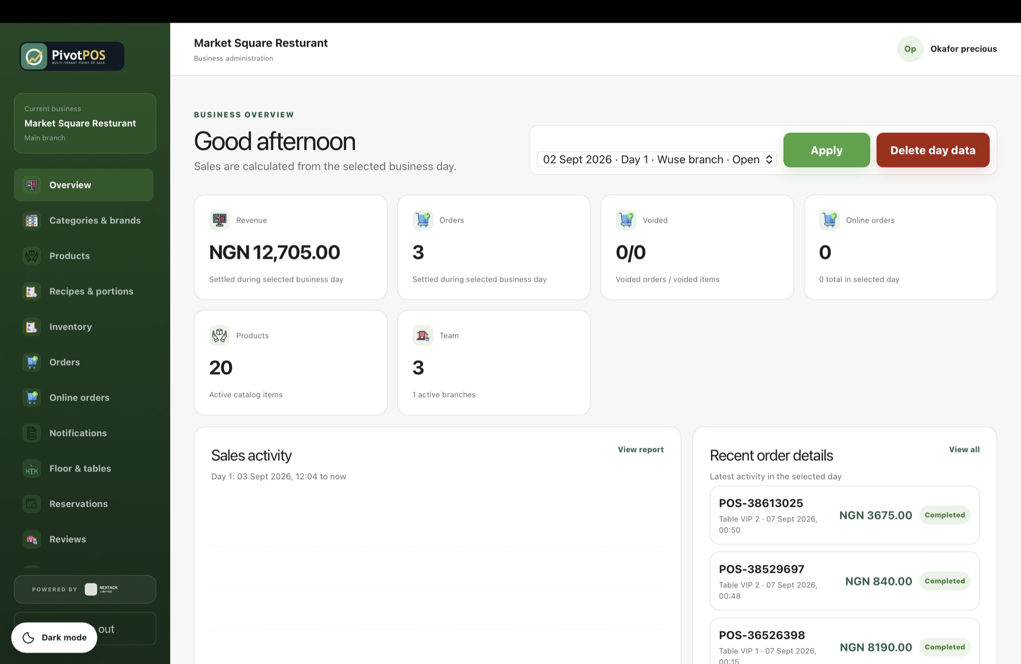
Task: Click the Voided card cart icon
Action: click(x=626, y=220)
